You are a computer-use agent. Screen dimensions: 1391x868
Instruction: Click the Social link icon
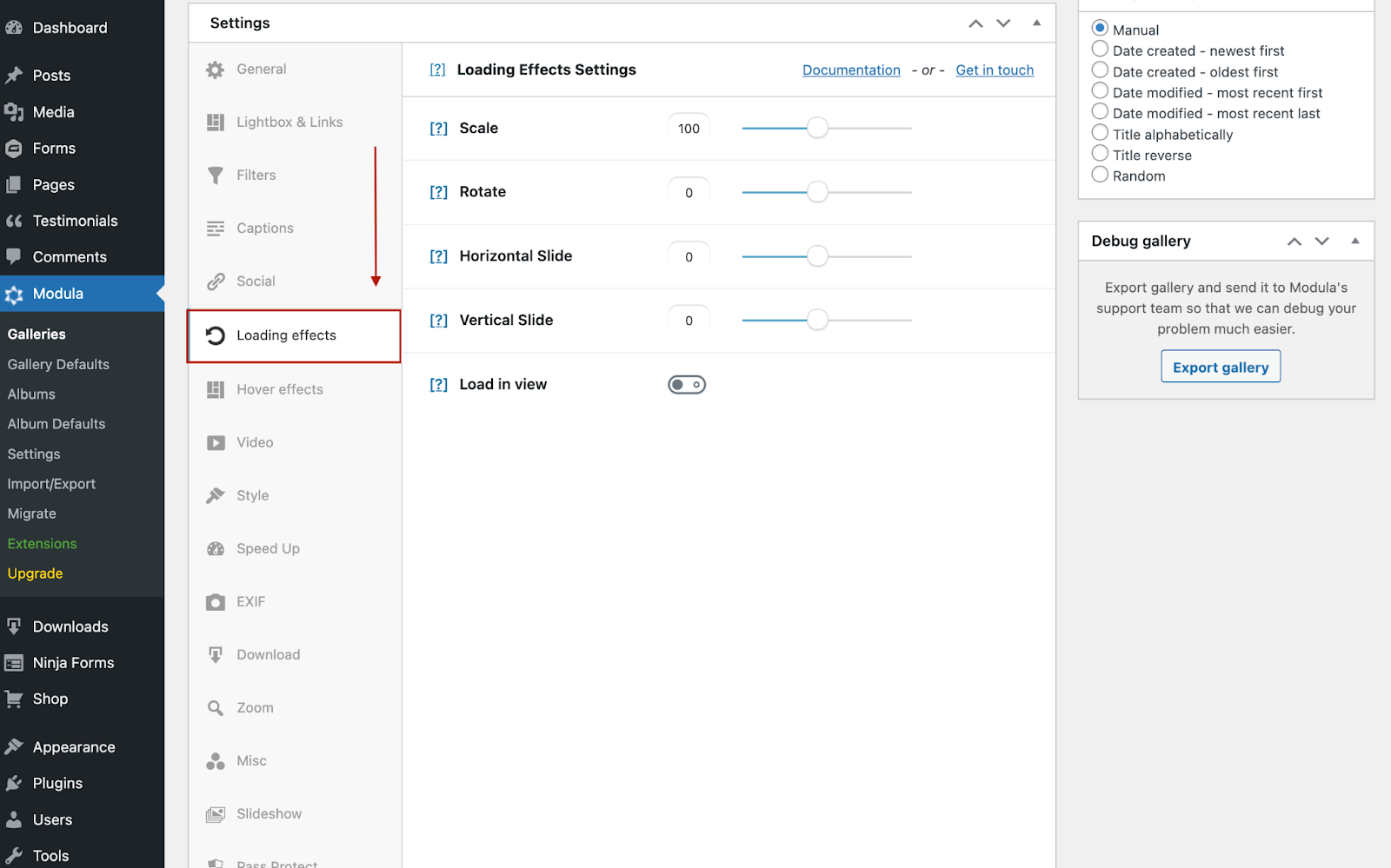pyautogui.click(x=215, y=282)
